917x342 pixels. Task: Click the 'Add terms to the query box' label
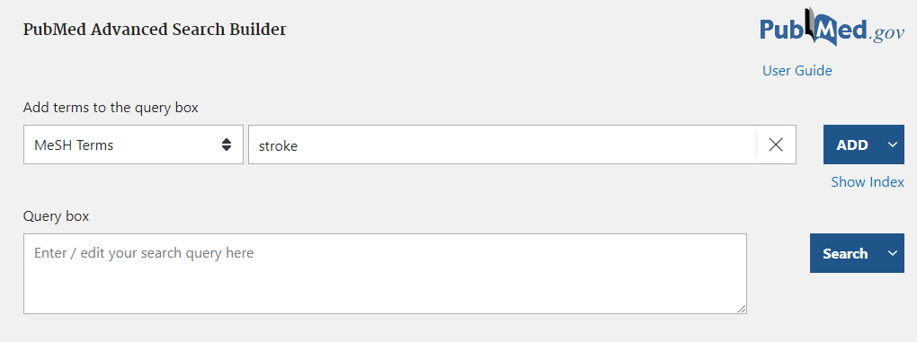click(x=111, y=108)
